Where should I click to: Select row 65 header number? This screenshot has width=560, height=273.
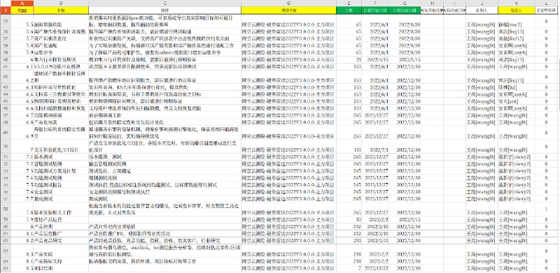(6, 268)
